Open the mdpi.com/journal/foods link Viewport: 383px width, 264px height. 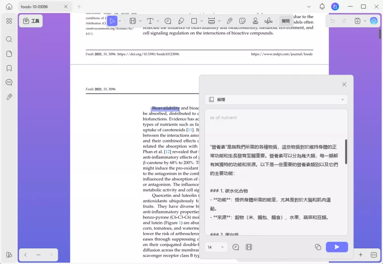point(282,54)
